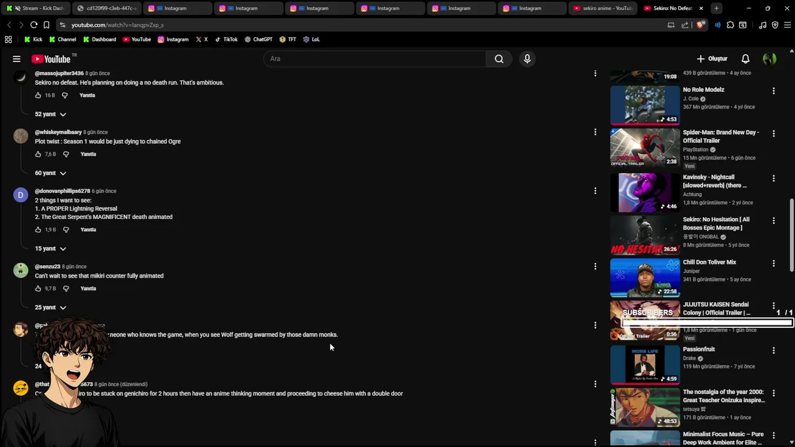Open the browser extensions puzzle icon
795x447 pixels.
coord(730,25)
